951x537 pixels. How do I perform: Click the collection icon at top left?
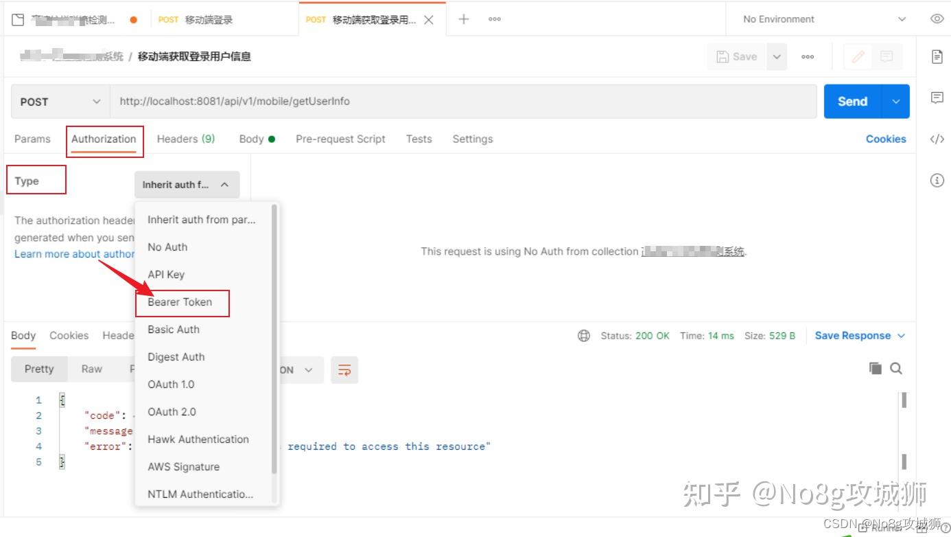point(16,19)
